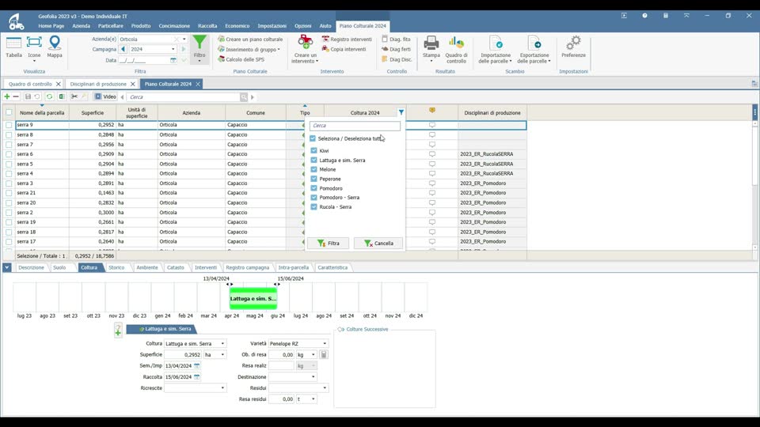760x427 pixels.
Task: Select the Storico detail tab
Action: click(116, 267)
